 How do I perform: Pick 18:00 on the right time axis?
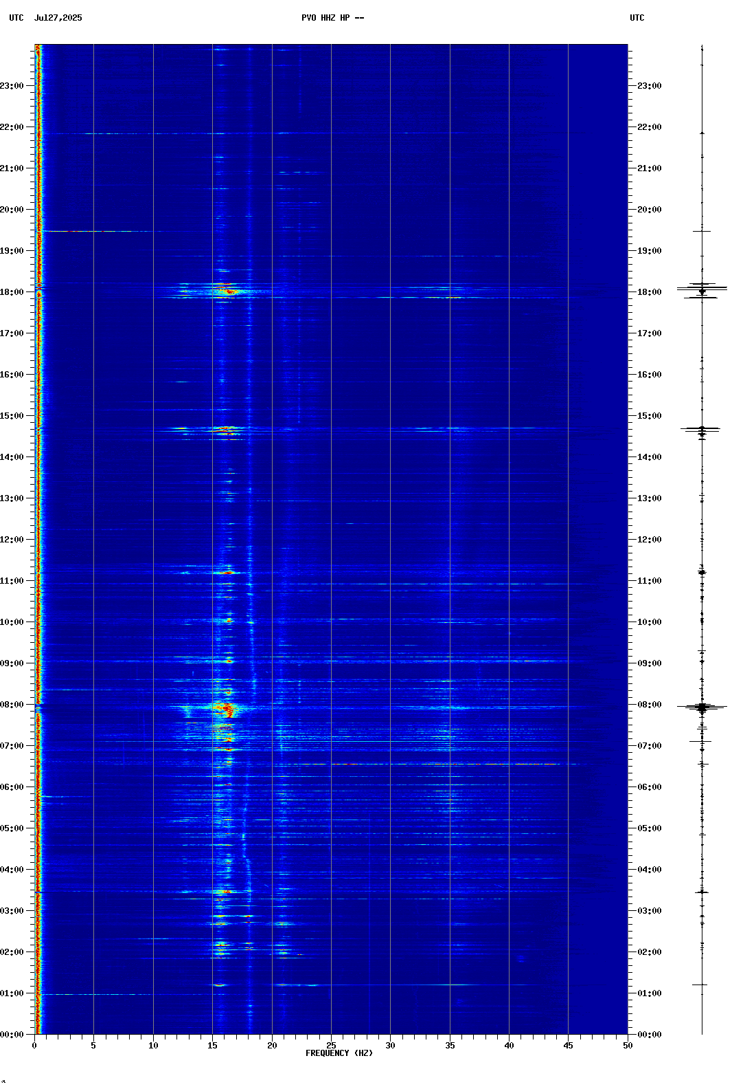650,292
